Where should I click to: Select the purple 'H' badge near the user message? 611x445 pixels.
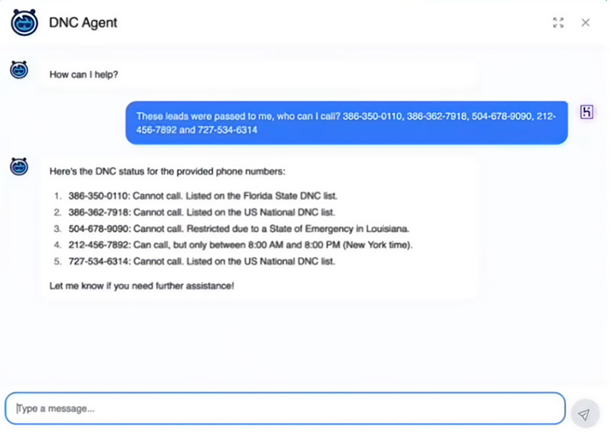(x=587, y=111)
